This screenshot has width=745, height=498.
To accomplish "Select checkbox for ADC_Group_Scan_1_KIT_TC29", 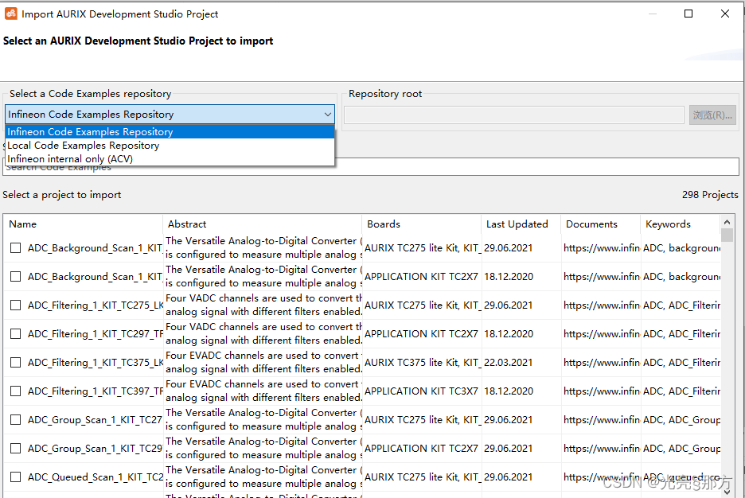I will [x=16, y=448].
